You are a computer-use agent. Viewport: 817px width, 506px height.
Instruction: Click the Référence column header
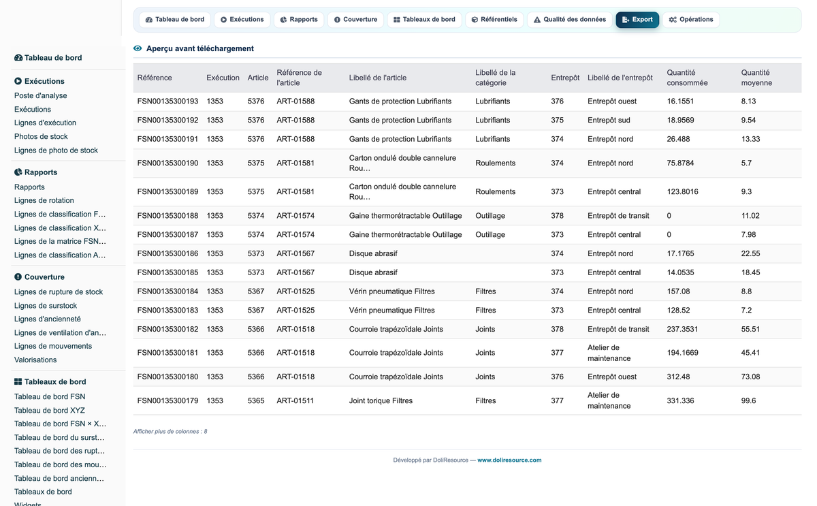coord(155,78)
